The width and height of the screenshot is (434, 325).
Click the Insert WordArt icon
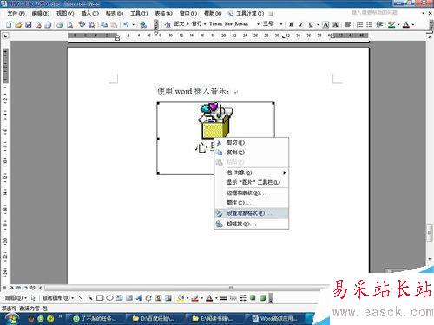(139, 298)
